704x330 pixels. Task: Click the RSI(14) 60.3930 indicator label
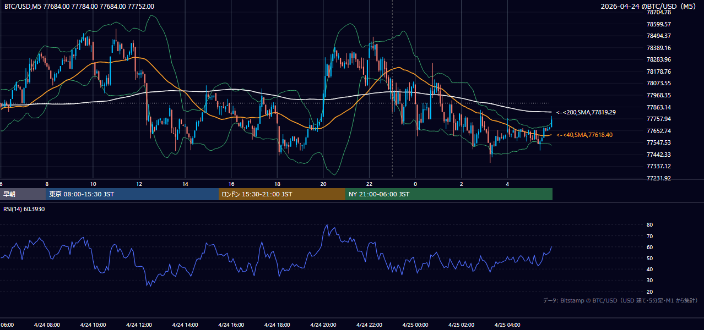[x=24, y=209]
